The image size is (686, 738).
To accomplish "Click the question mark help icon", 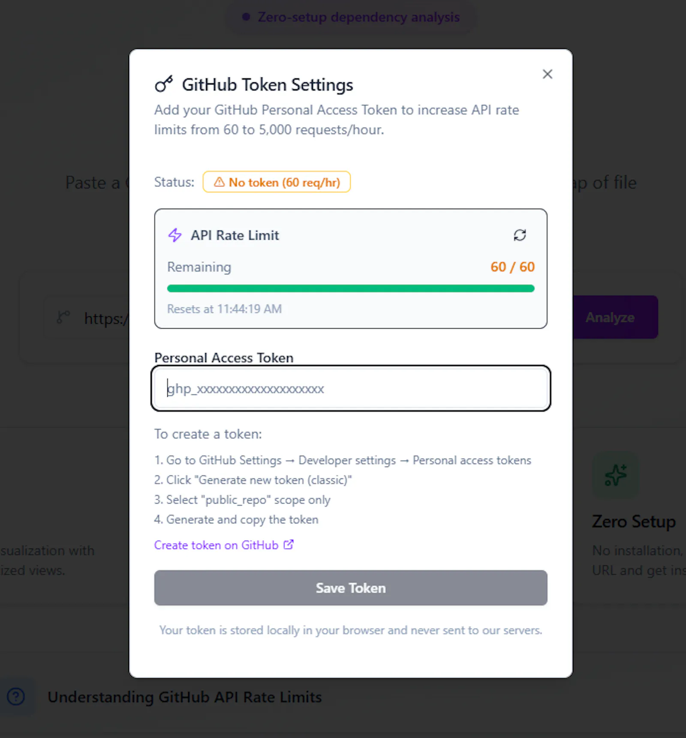I will click(16, 696).
